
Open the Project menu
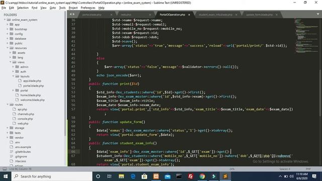click(73, 8)
